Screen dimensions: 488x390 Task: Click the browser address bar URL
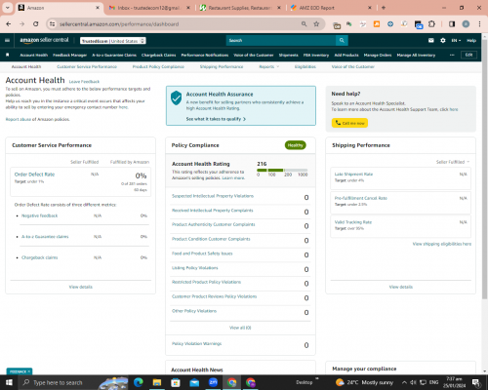coord(119,24)
